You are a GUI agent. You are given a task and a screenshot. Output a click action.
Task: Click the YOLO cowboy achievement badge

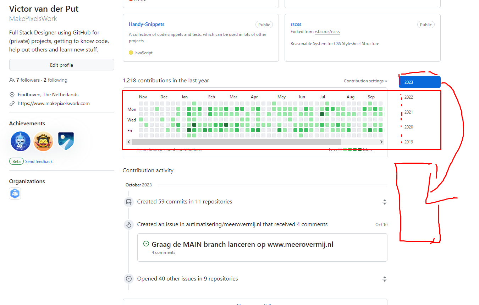[43, 141]
